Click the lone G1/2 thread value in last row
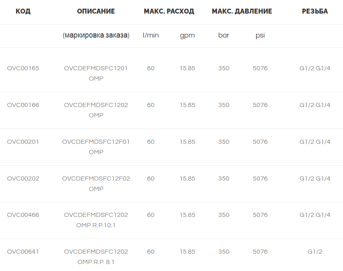343x271 pixels. (315, 252)
